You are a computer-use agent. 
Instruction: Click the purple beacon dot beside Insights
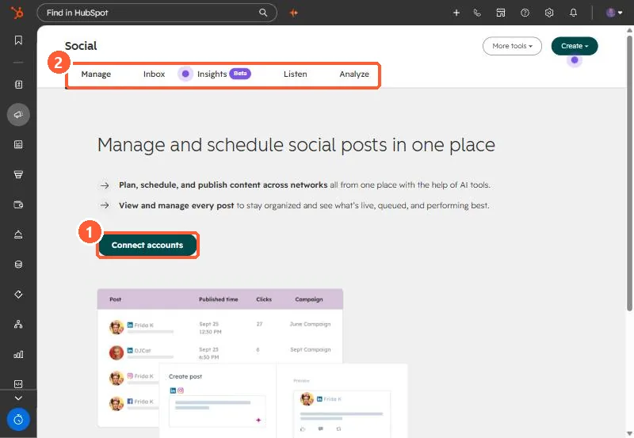tap(185, 74)
